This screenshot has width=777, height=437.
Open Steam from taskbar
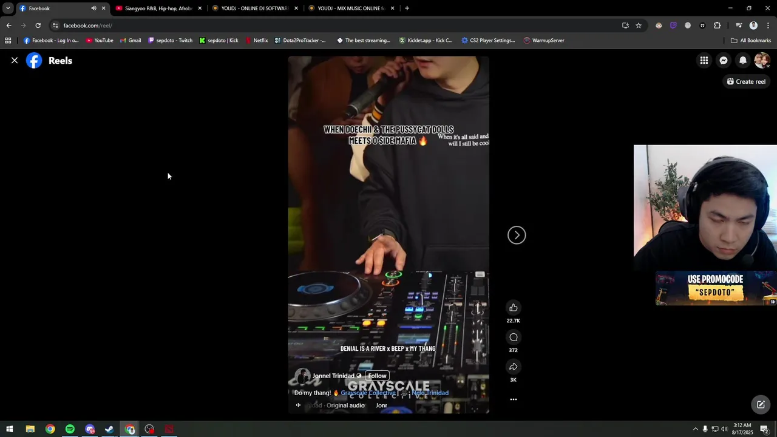(x=109, y=429)
